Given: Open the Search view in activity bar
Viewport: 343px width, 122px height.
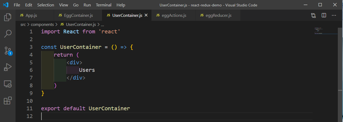Looking at the screenshot, I should tap(8, 34).
